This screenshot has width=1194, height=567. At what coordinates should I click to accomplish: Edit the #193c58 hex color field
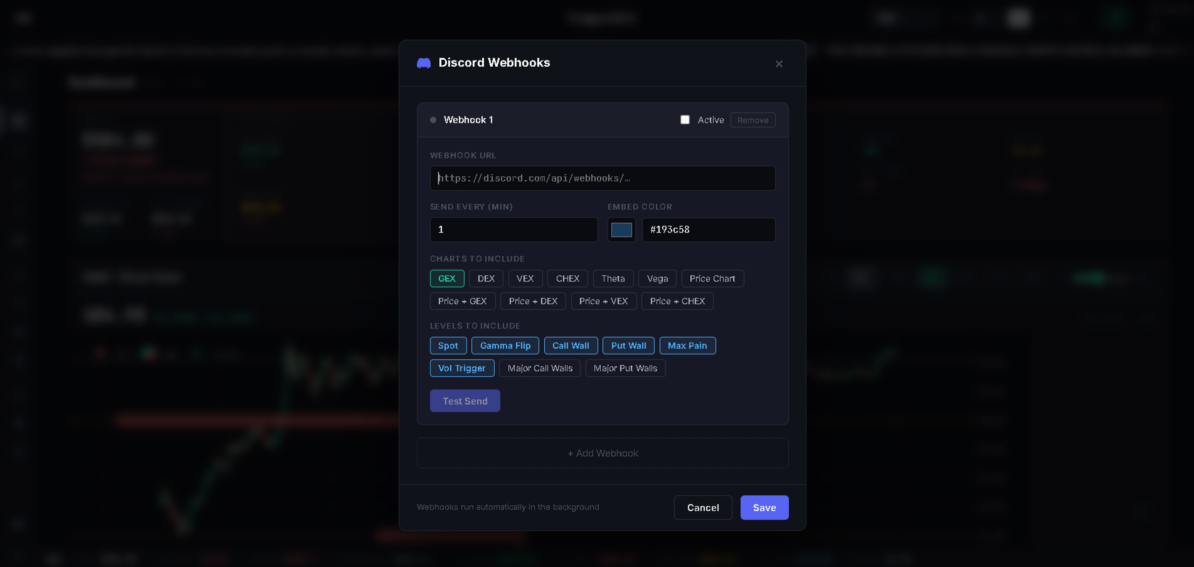click(708, 229)
